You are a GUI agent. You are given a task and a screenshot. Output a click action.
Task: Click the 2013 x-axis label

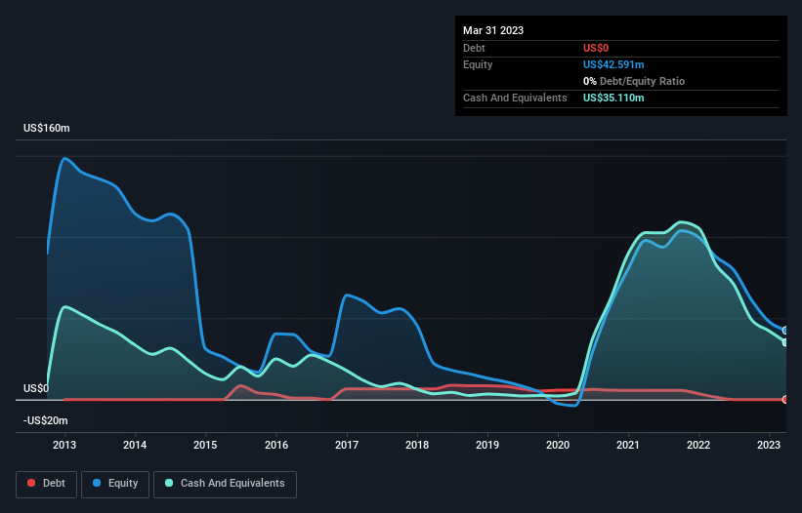tap(64, 445)
